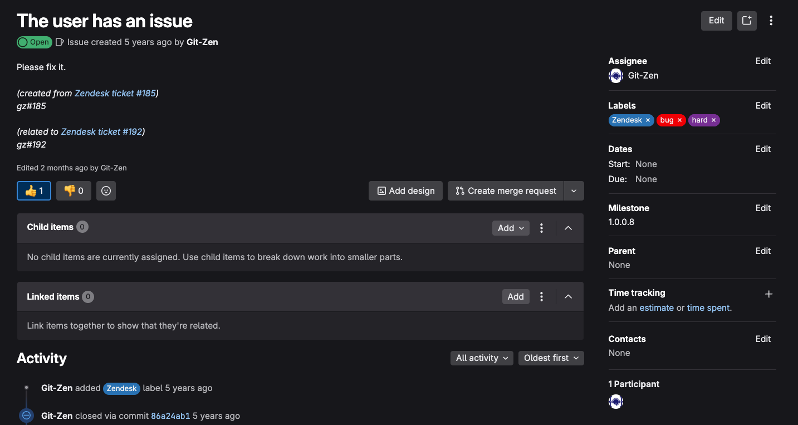Open the Create merge request dropdown arrow

574,190
